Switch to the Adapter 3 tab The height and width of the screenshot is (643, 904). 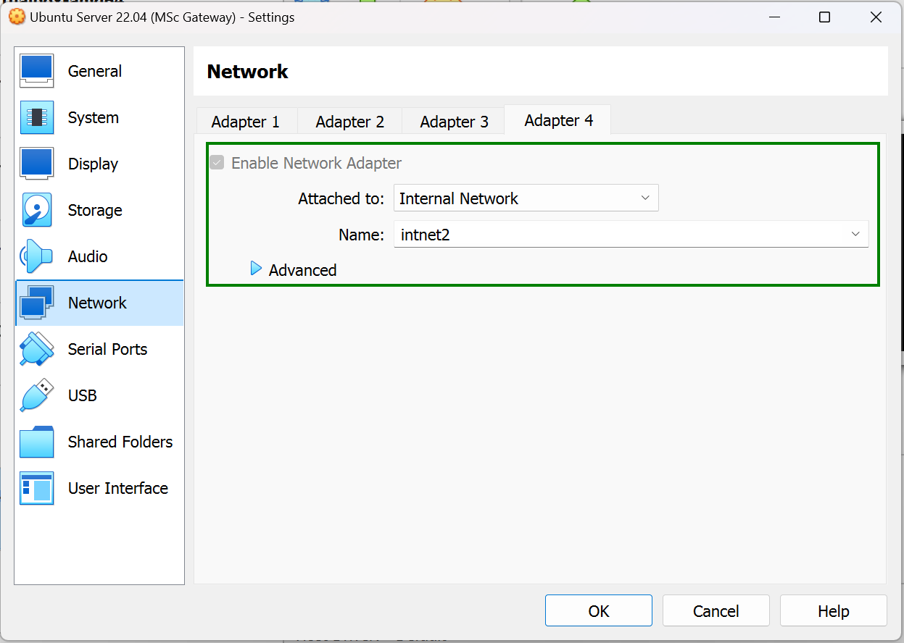pos(455,122)
